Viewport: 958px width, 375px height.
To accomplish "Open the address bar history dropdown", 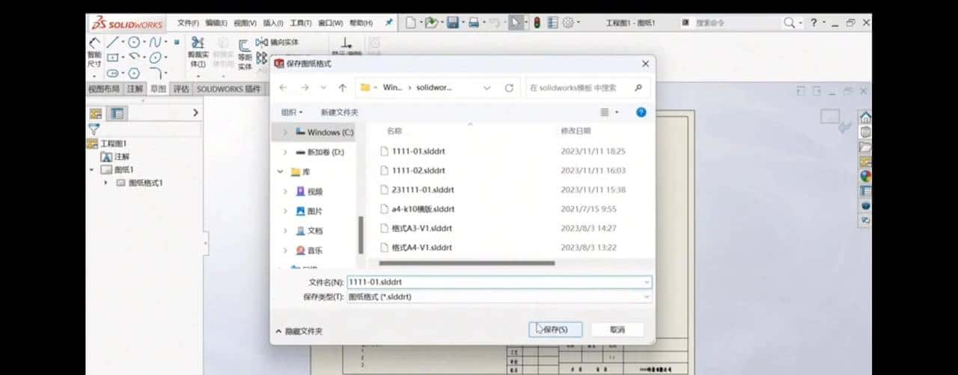I will point(487,88).
